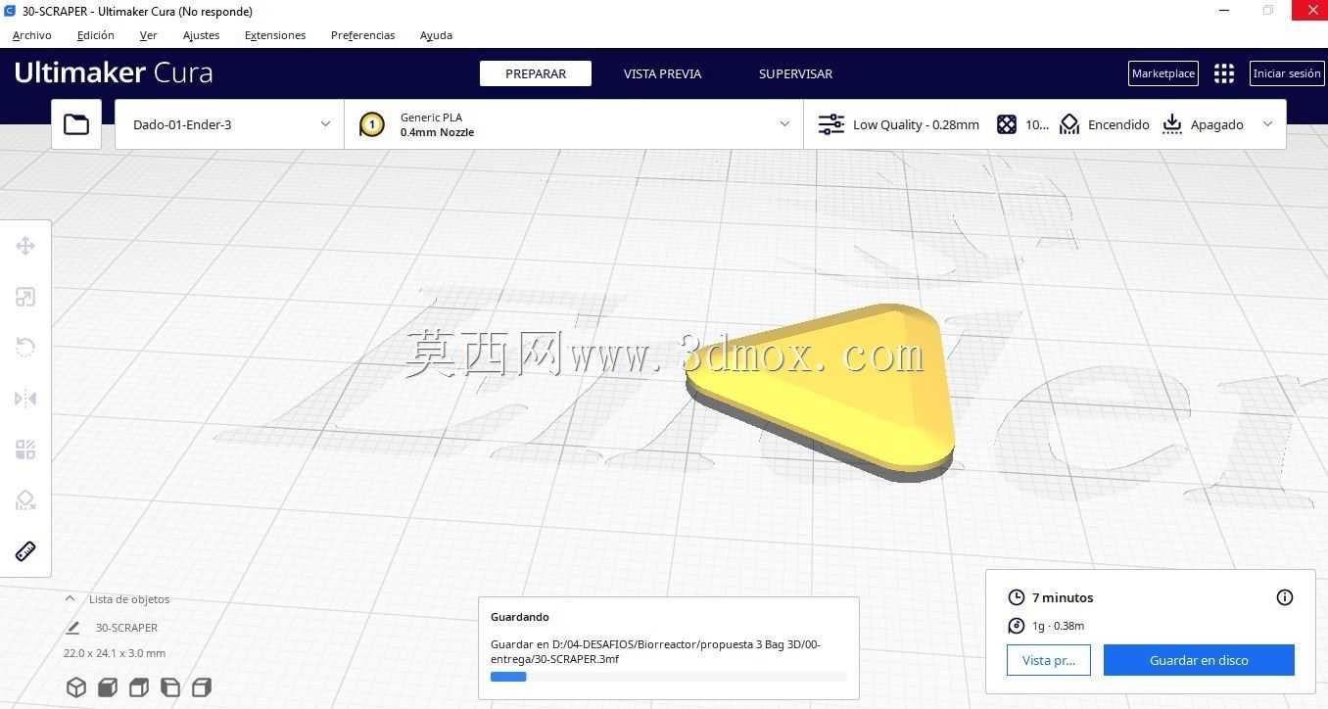
Task: Open the Ayuda menu
Action: (436, 35)
